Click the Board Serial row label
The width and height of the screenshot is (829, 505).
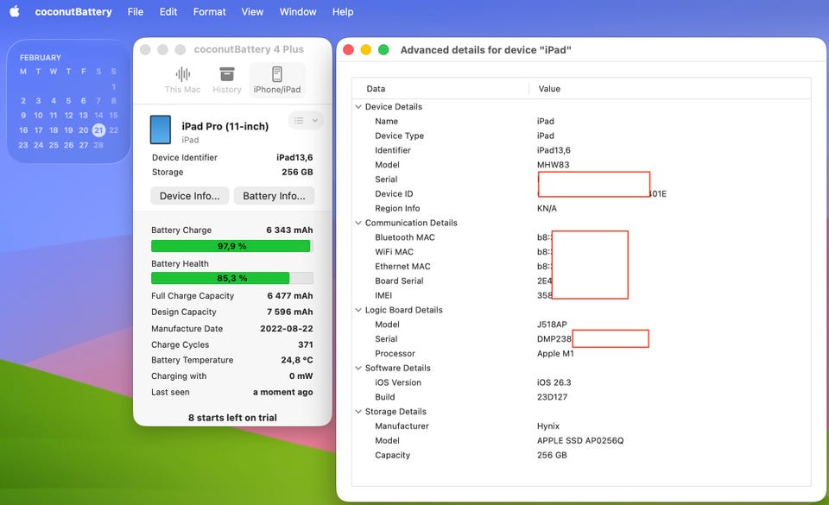tap(399, 281)
